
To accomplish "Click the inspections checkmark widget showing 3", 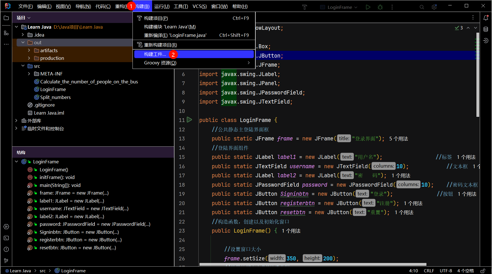I will pyautogui.click(x=459, y=28).
